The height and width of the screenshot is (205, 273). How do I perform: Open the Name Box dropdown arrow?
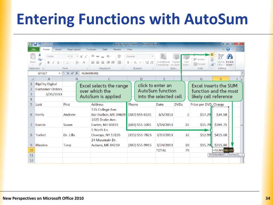pos(59,73)
